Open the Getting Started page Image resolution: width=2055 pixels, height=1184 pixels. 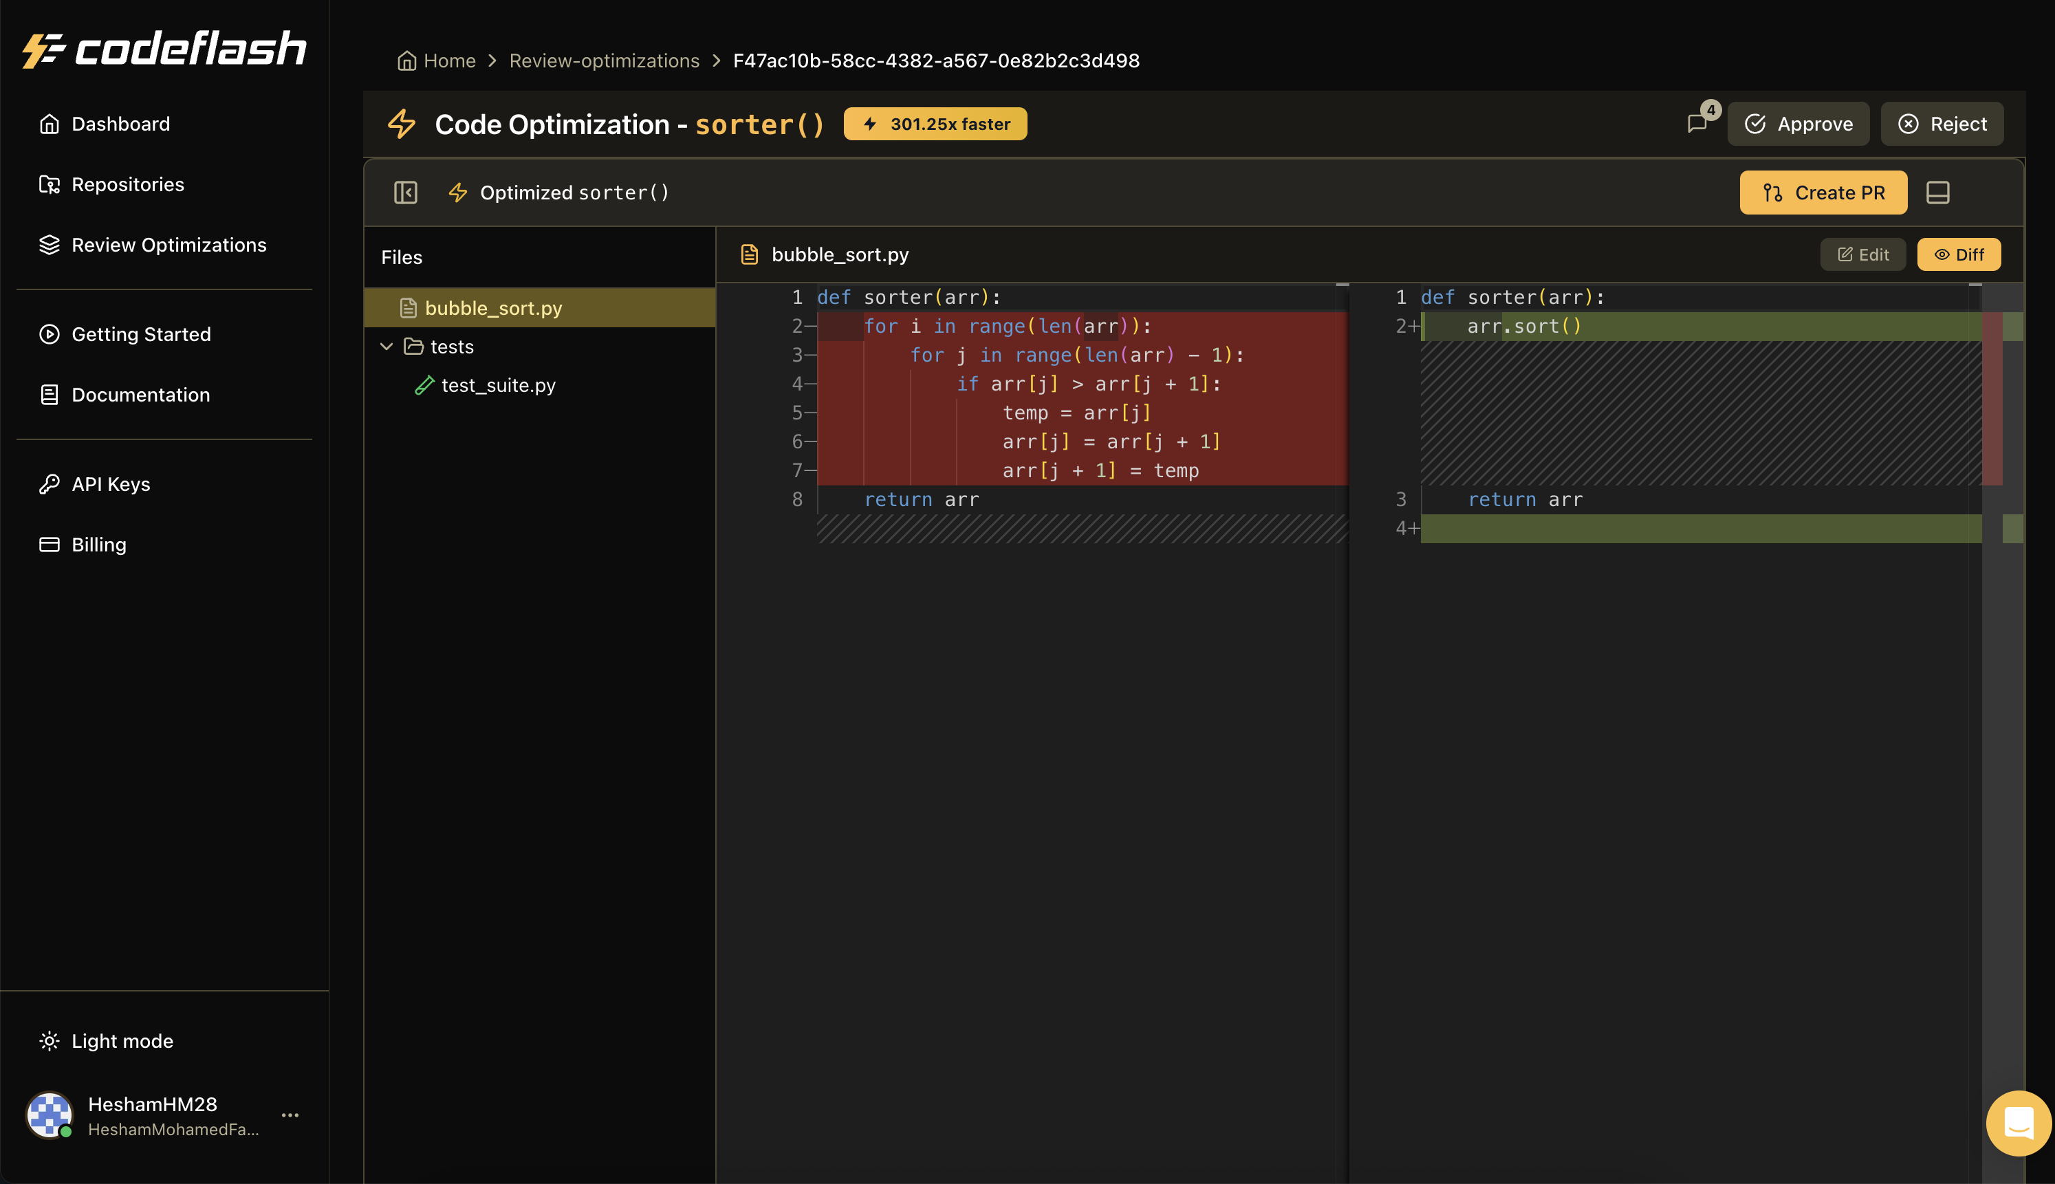tap(141, 334)
